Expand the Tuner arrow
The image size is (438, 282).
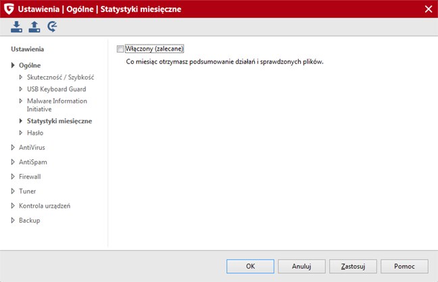(x=13, y=191)
